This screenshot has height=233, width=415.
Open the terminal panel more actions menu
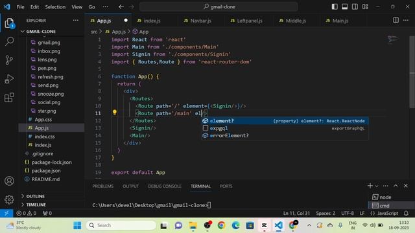386,186
